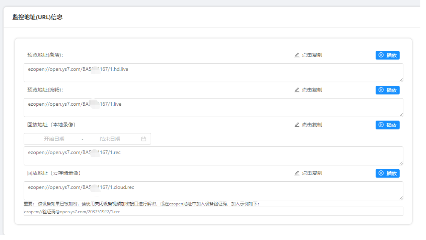Play the cloud storage recording address
Image resolution: width=426 pixels, height=240 pixels.
click(387, 173)
